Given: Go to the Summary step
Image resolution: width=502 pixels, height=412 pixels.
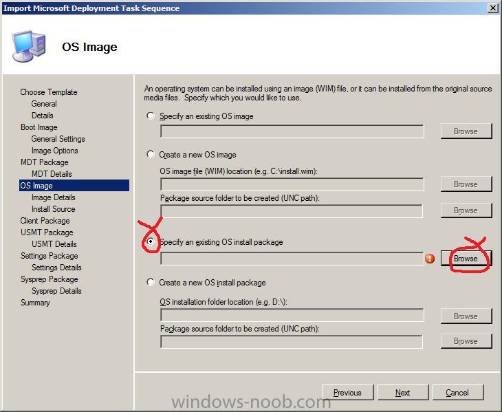Looking at the screenshot, I should click(x=35, y=303).
